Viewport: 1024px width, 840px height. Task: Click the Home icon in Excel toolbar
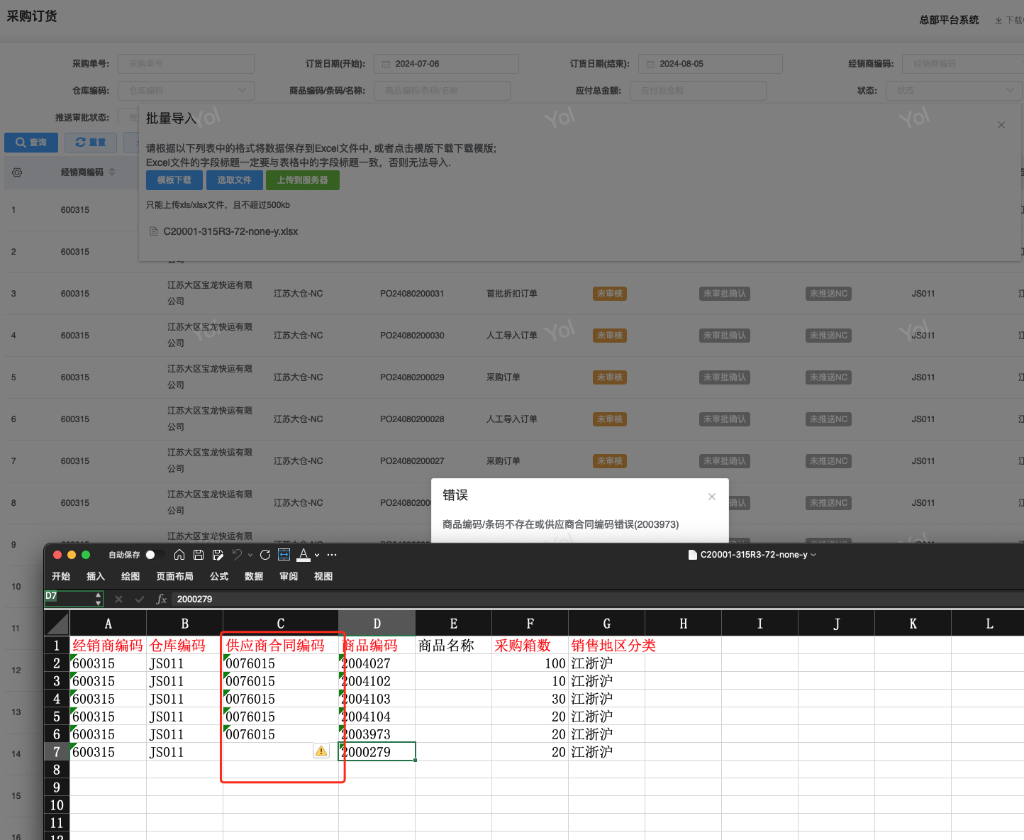(x=179, y=555)
